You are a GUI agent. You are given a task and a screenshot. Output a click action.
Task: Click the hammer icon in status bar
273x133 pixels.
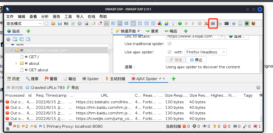point(245,126)
